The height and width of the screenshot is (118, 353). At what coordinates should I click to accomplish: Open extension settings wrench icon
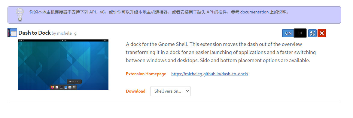point(312,33)
